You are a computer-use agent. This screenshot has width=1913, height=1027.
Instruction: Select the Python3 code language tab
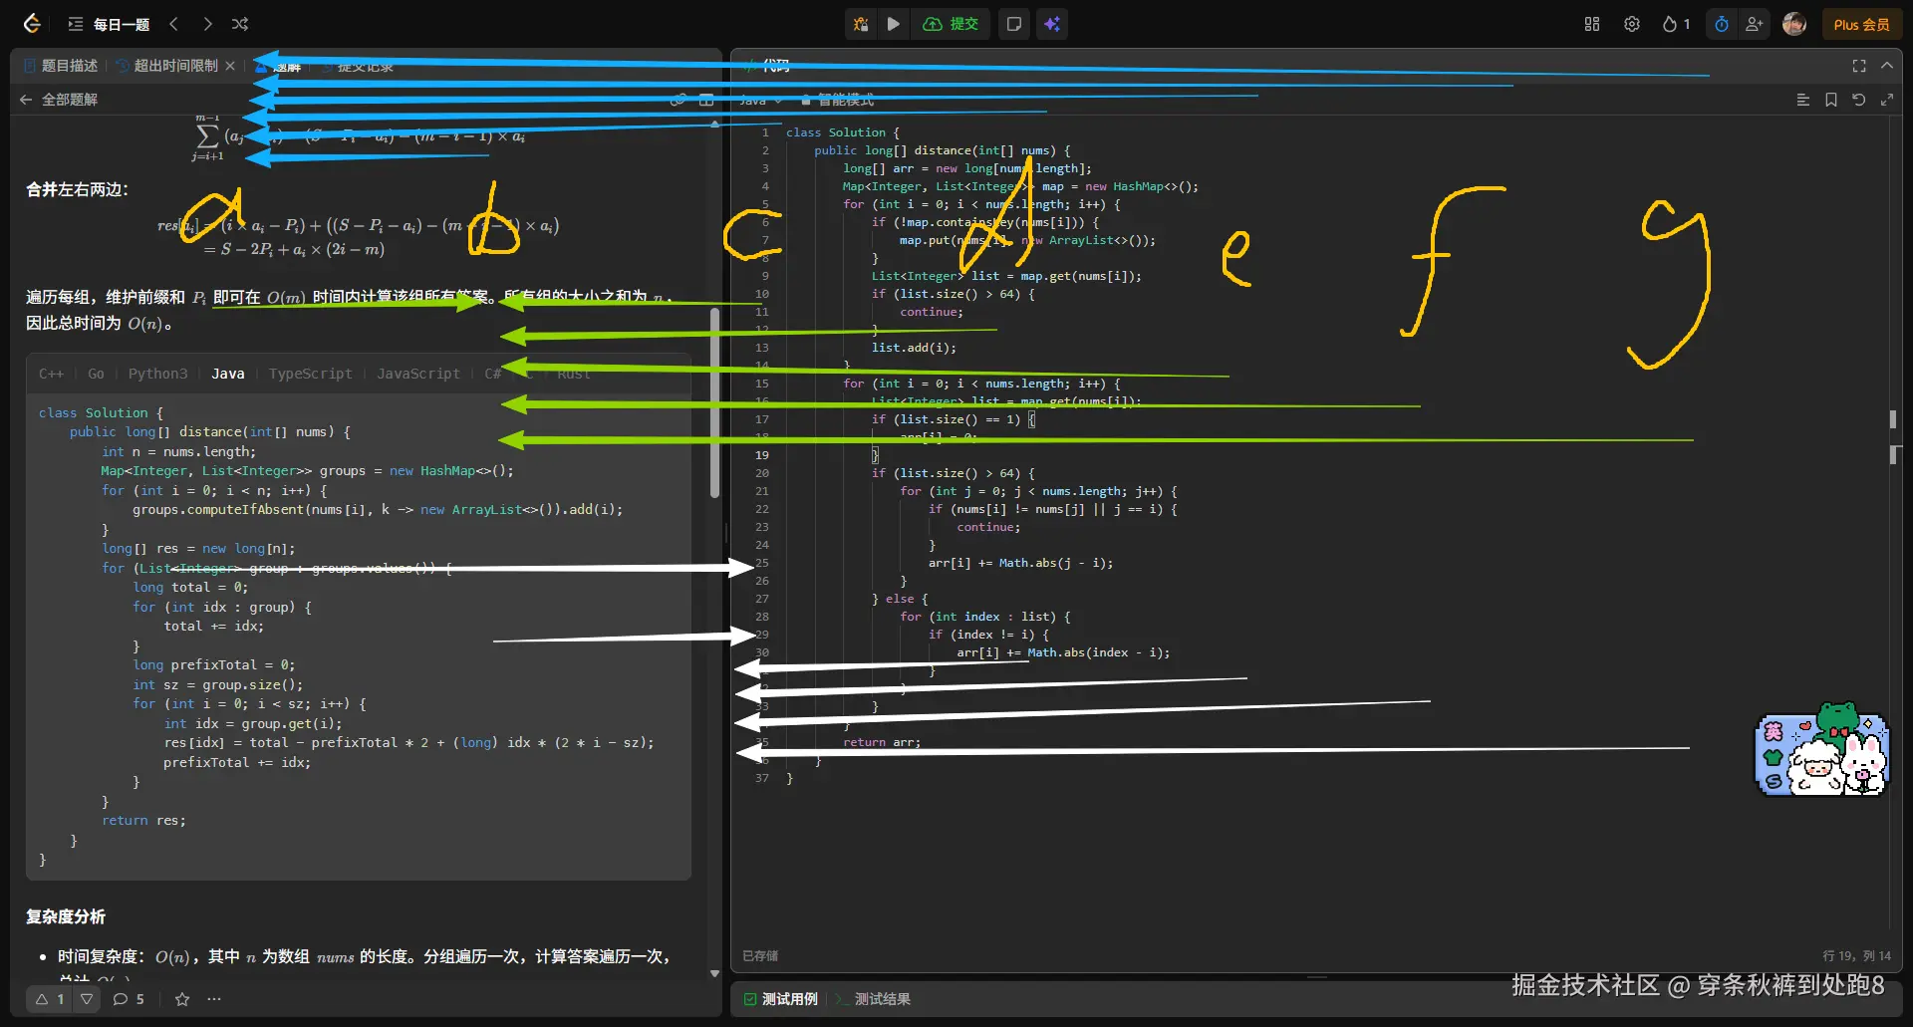coord(157,374)
